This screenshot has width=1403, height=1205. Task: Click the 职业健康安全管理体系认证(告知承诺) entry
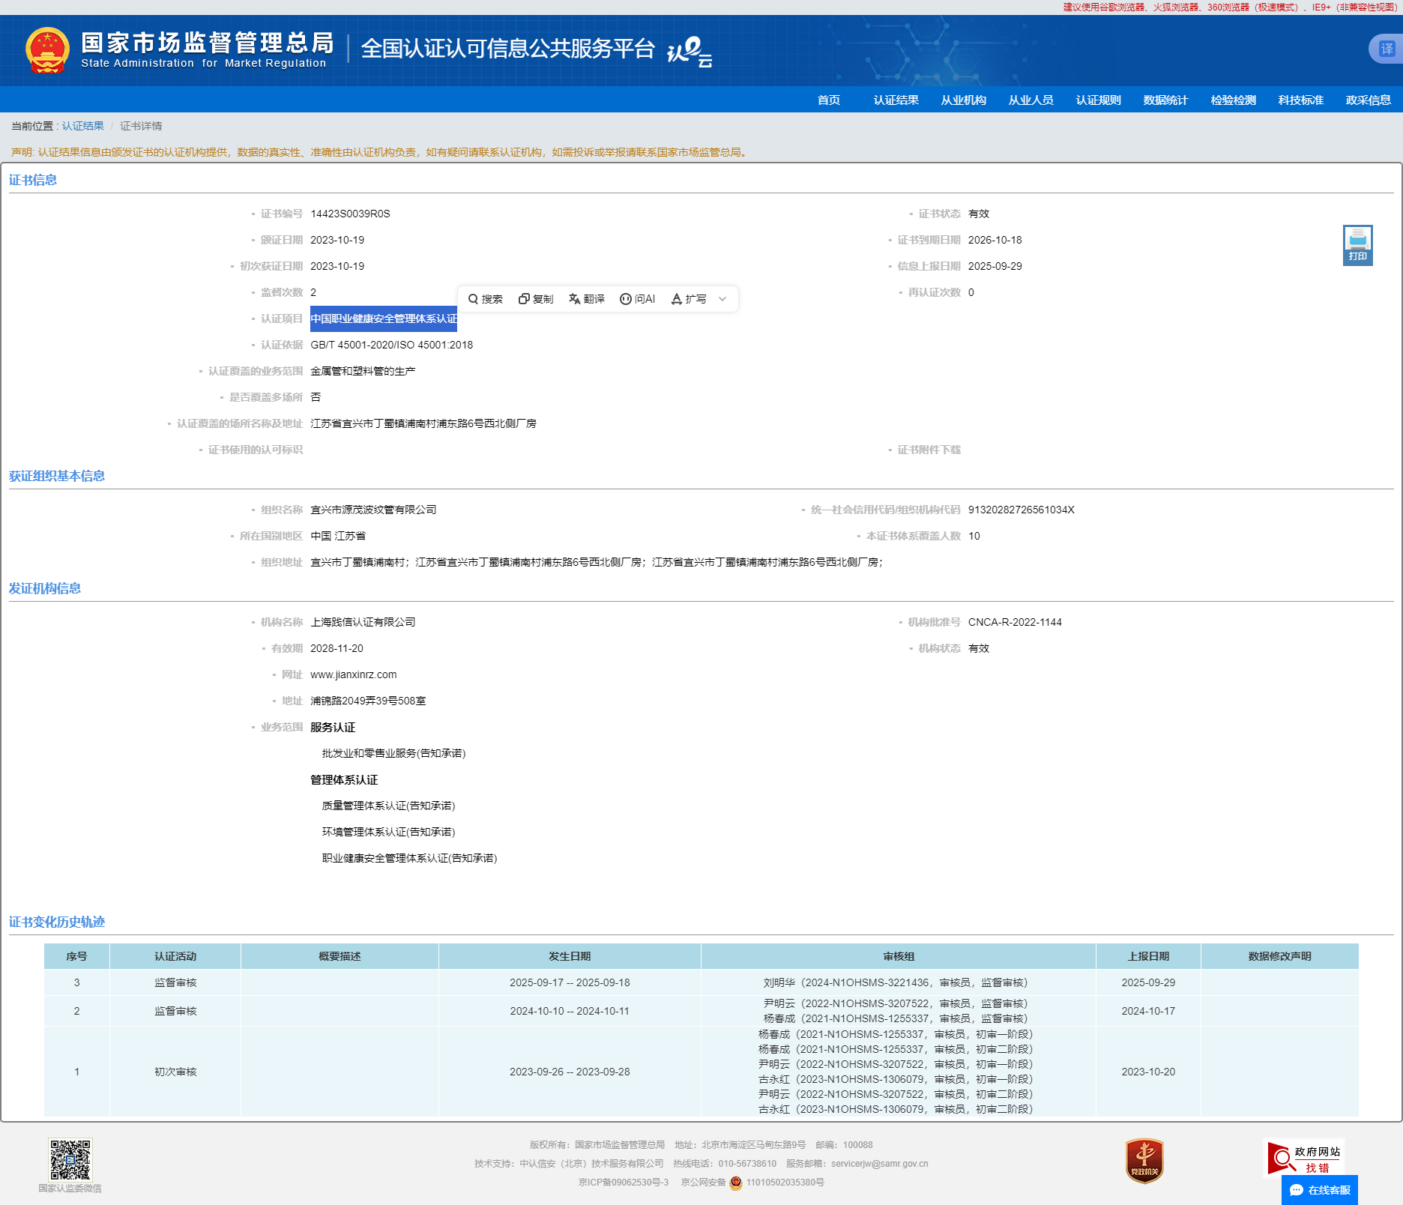[409, 858]
